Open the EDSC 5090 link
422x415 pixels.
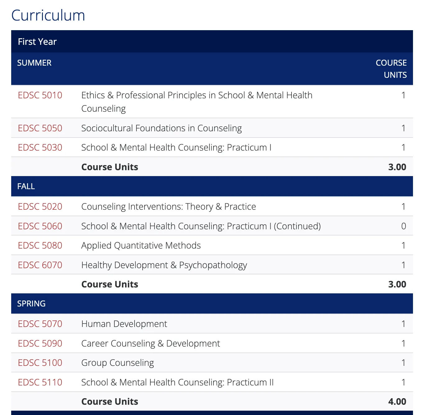click(40, 343)
